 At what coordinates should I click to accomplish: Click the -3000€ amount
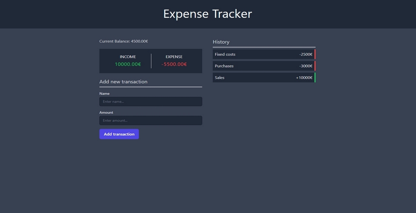306,66
